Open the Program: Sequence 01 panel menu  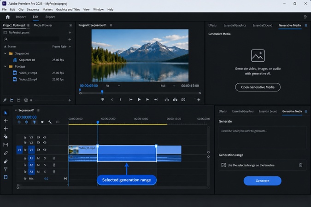coord(111,25)
